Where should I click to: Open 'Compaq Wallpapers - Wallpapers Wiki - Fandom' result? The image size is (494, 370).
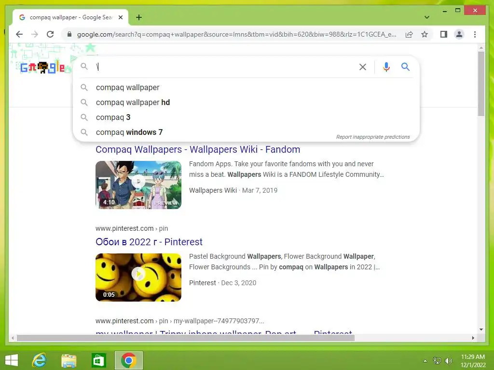click(x=198, y=149)
